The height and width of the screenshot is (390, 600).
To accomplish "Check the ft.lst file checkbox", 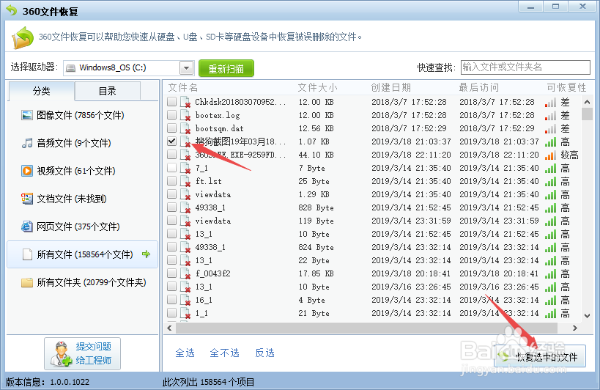I will pyautogui.click(x=172, y=180).
